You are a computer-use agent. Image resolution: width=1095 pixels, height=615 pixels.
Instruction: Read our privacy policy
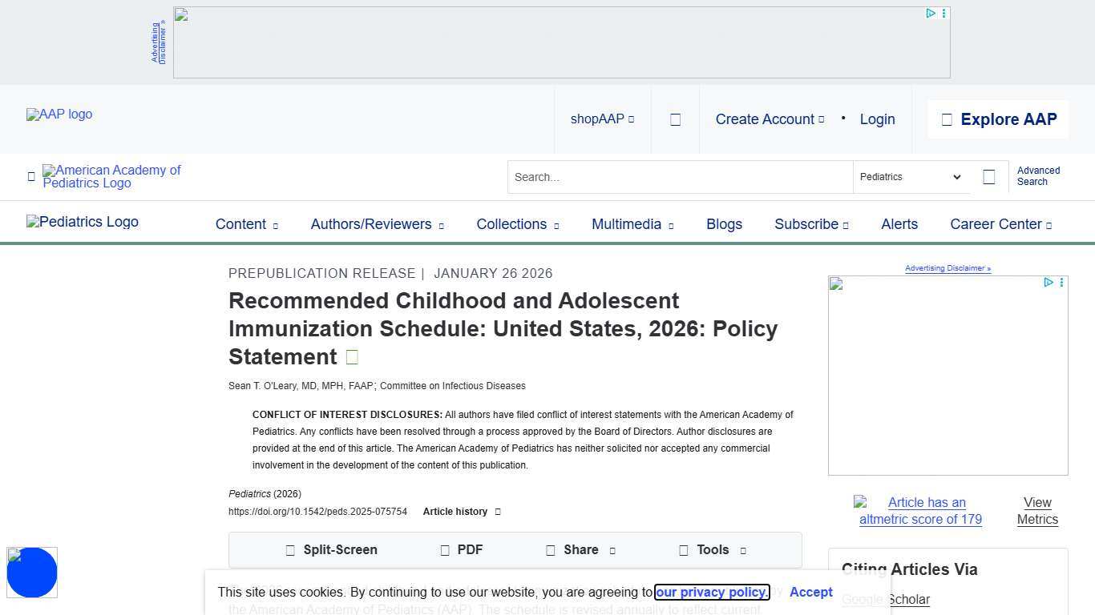tap(712, 592)
